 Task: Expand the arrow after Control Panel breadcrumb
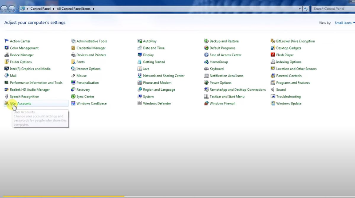pyautogui.click(x=54, y=9)
